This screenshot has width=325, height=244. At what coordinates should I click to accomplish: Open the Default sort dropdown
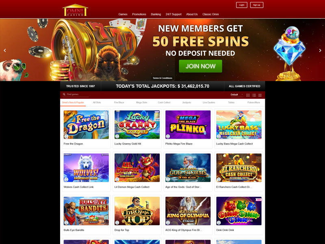(x=237, y=95)
